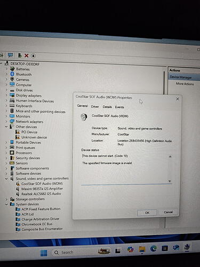Click the speaker icon in Properties dialog
The width and height of the screenshot is (200, 267).
(84, 117)
